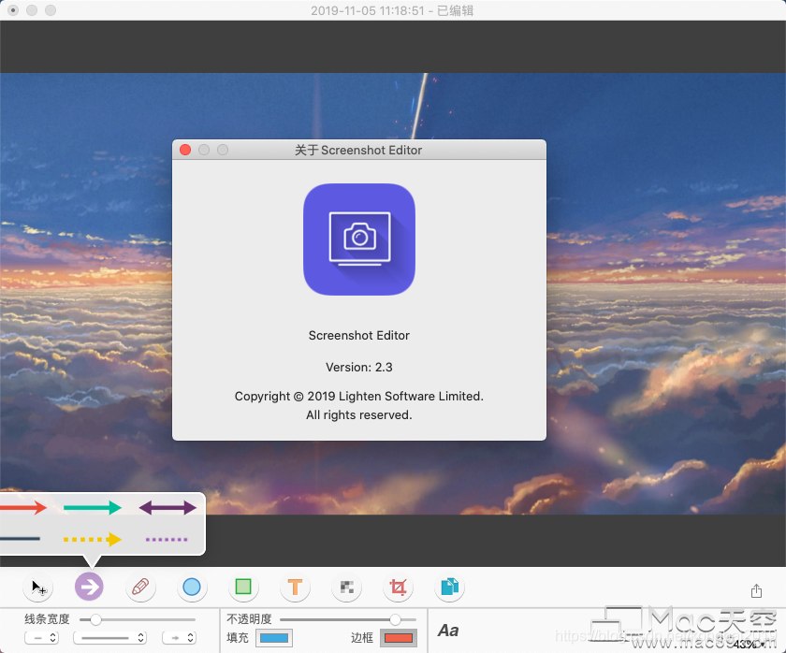Click the 'All rights reserved.' text
Viewport: 786px width, 653px height.
point(359,415)
